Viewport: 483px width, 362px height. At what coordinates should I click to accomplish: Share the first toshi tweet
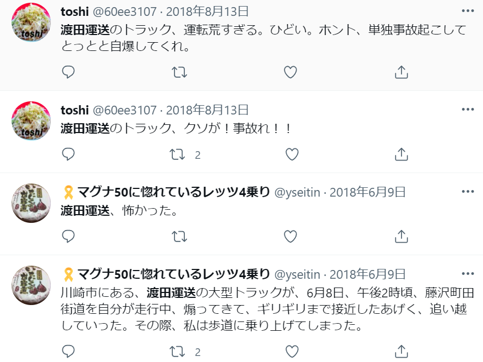pos(401,72)
